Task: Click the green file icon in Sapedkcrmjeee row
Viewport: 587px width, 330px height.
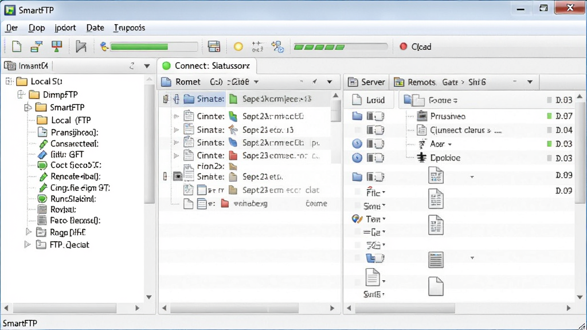Action: [233, 99]
